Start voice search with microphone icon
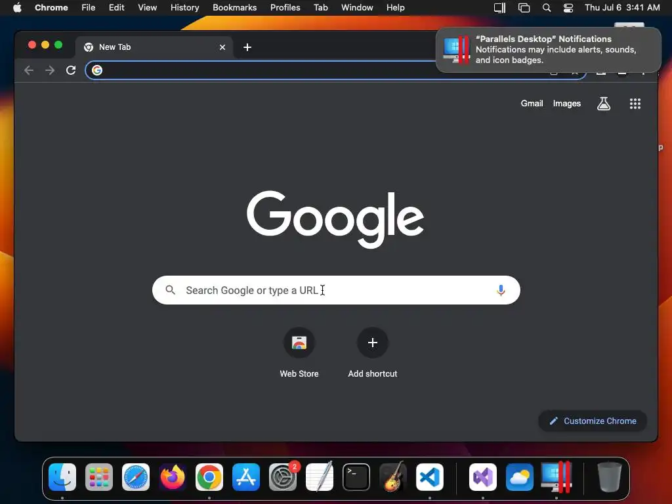 coord(501,290)
